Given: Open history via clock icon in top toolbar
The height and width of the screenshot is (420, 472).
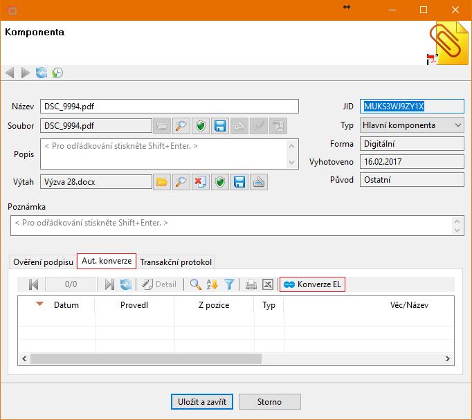Looking at the screenshot, I should (x=57, y=73).
